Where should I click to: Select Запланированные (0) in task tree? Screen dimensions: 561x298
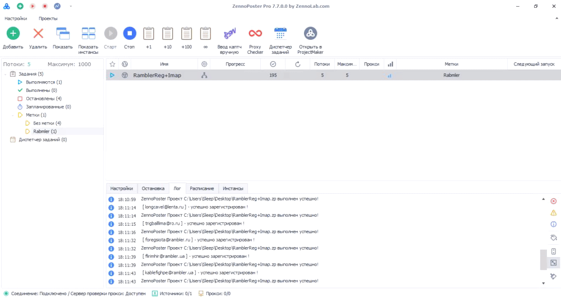click(48, 107)
